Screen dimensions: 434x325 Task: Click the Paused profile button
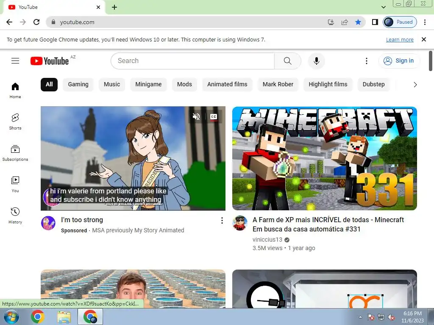[x=400, y=22]
